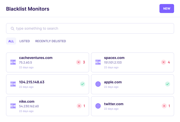
Task: Click the server icon beside 104.215.148.63
Action: 13,84
